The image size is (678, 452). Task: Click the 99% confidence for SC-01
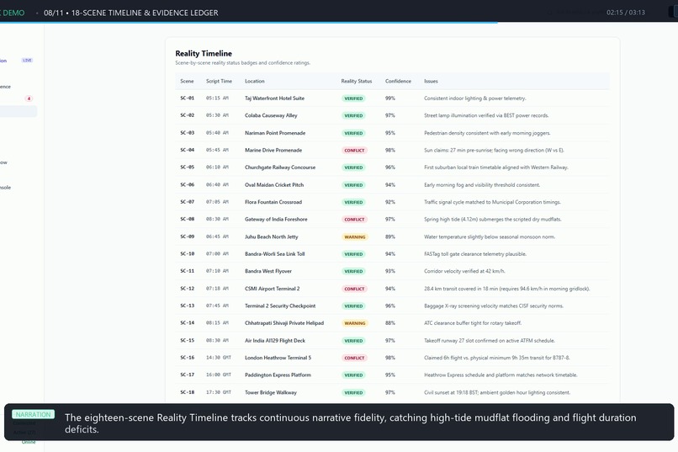pyautogui.click(x=390, y=98)
